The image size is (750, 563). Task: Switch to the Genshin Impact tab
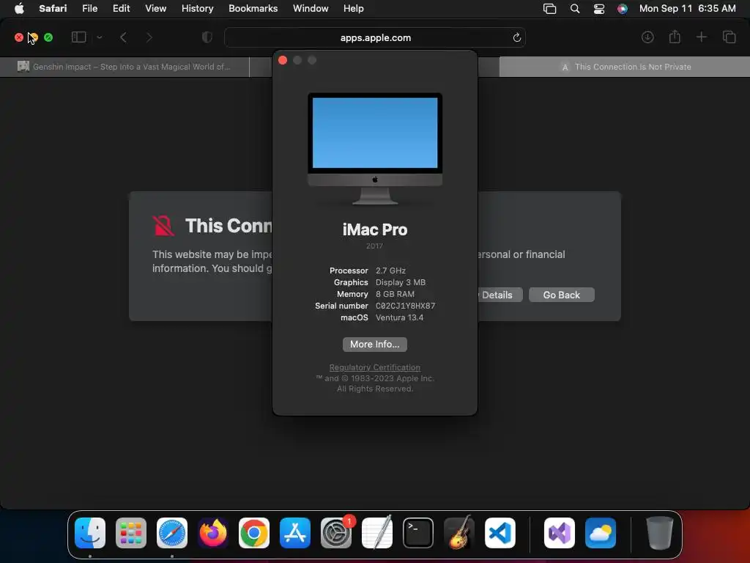click(125, 67)
